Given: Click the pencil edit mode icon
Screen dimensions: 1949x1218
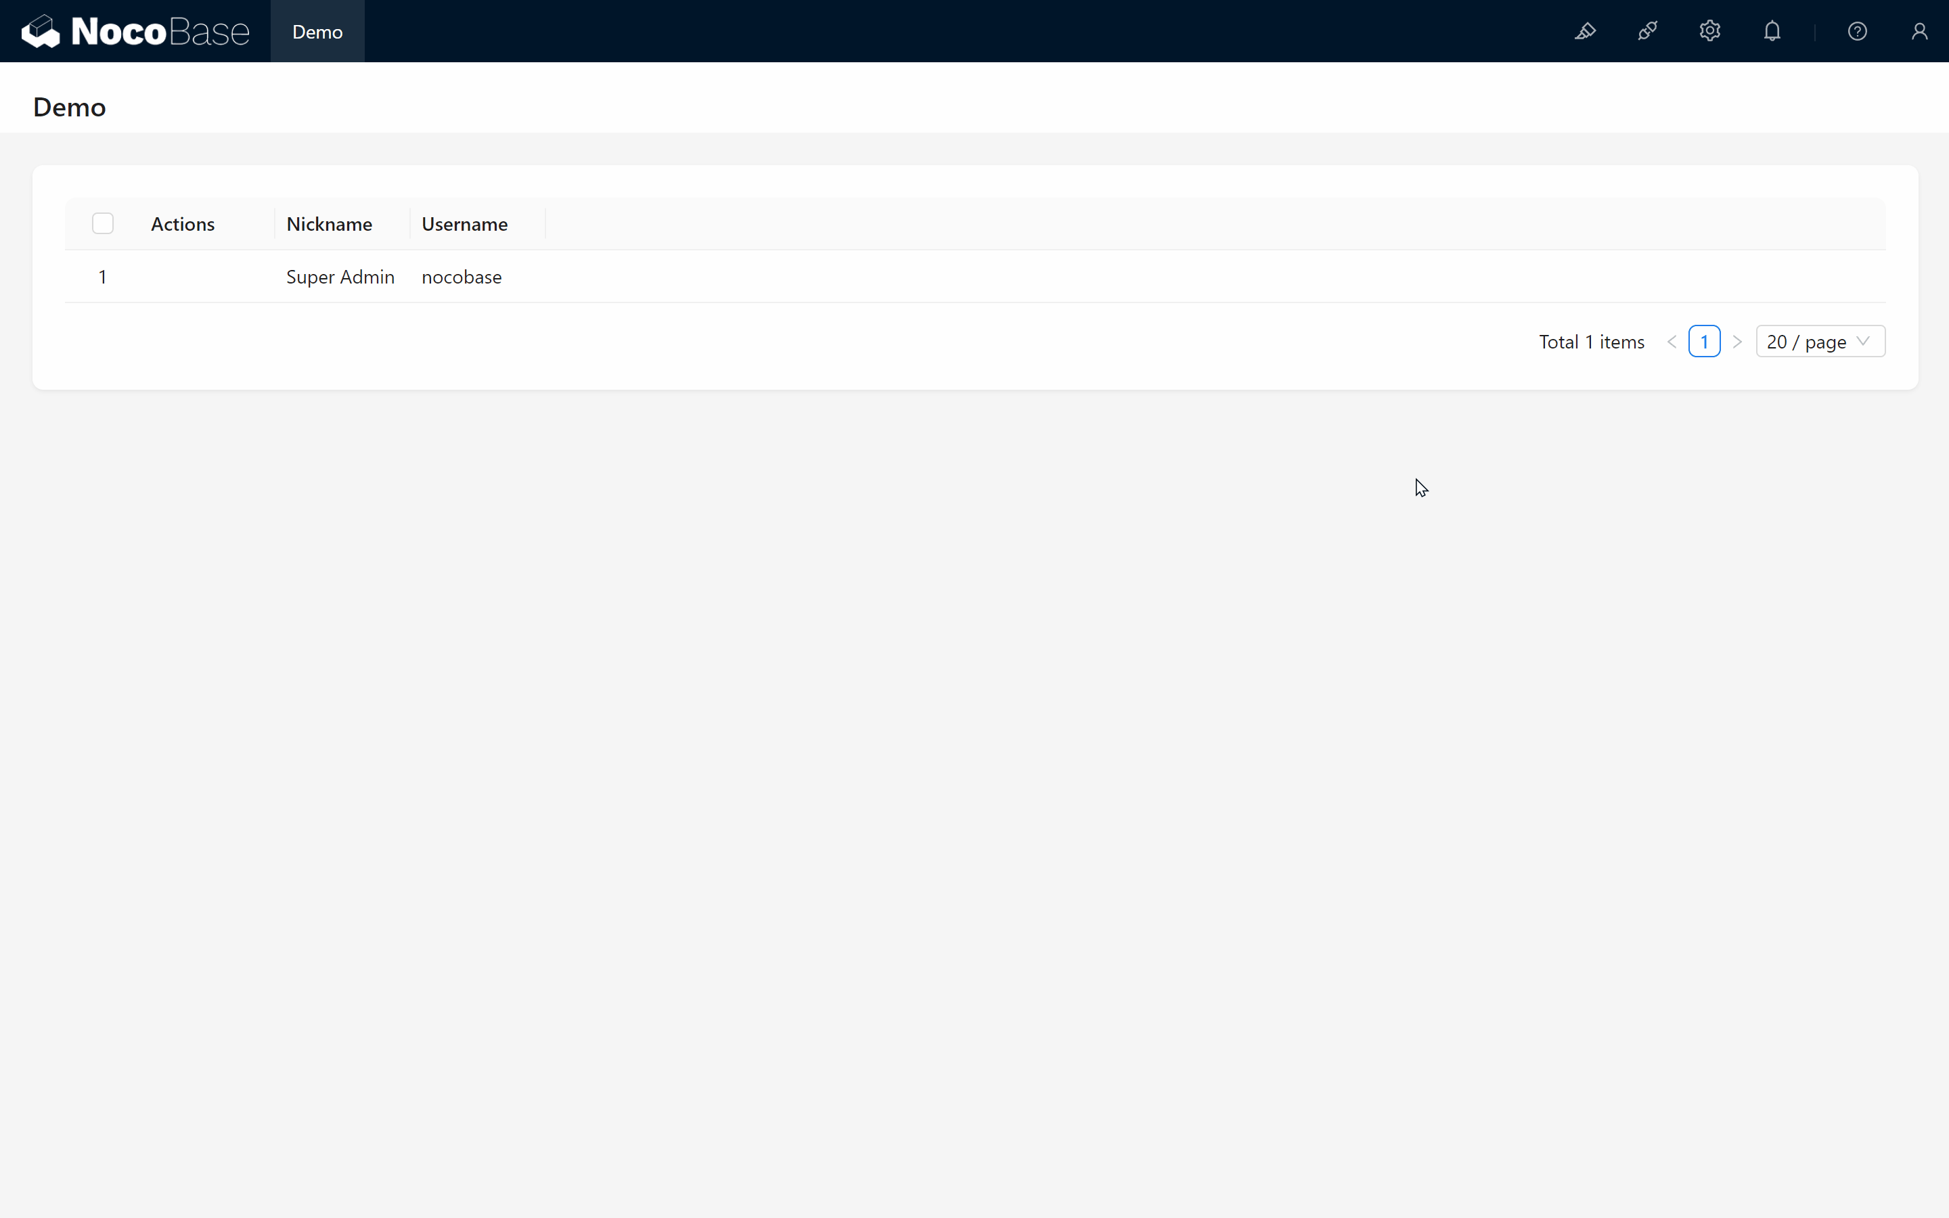Looking at the screenshot, I should click(1584, 31).
